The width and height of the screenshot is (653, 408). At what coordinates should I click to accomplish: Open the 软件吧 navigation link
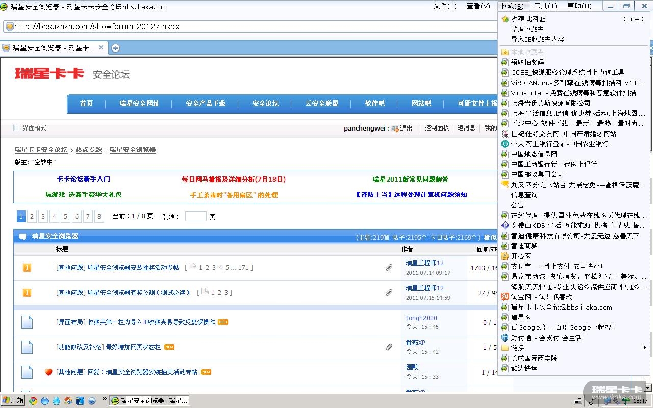click(x=374, y=104)
